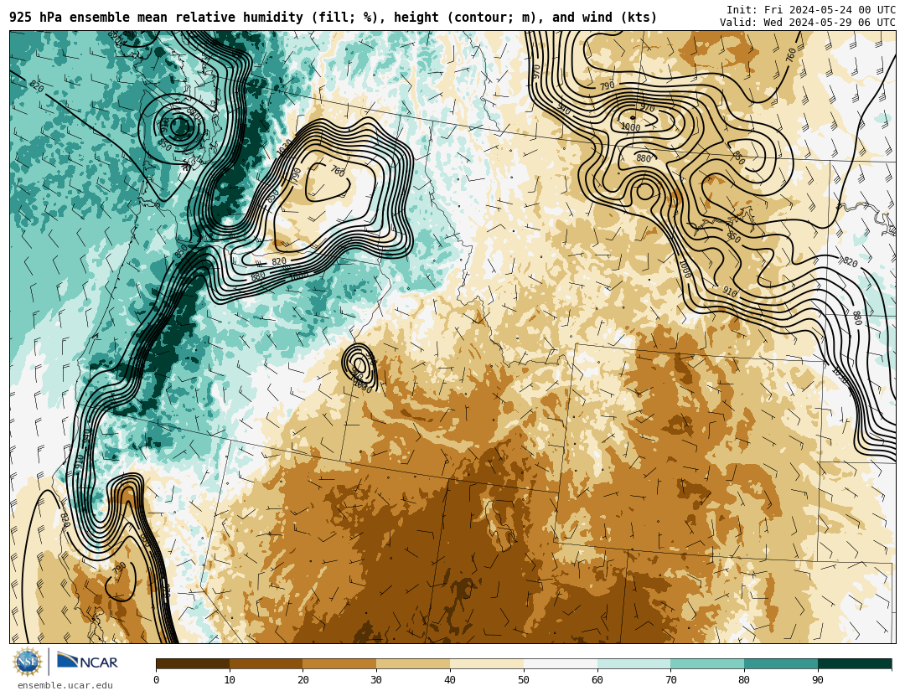The image size is (905, 696).
Task: Click the NCAR logo
Action: (88, 661)
